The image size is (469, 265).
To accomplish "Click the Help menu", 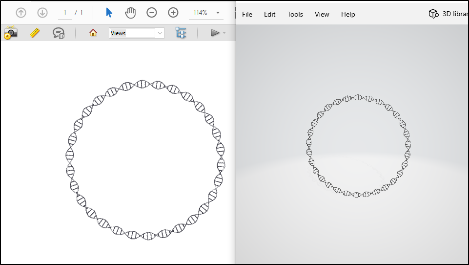I will [x=348, y=14].
